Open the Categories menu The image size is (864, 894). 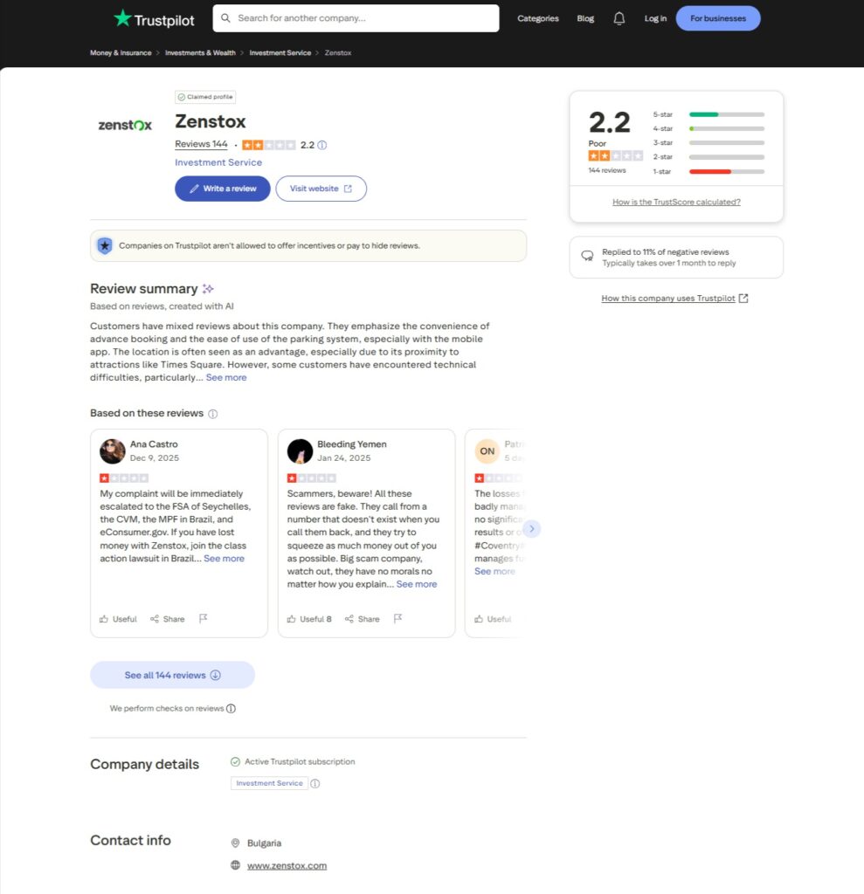(537, 17)
